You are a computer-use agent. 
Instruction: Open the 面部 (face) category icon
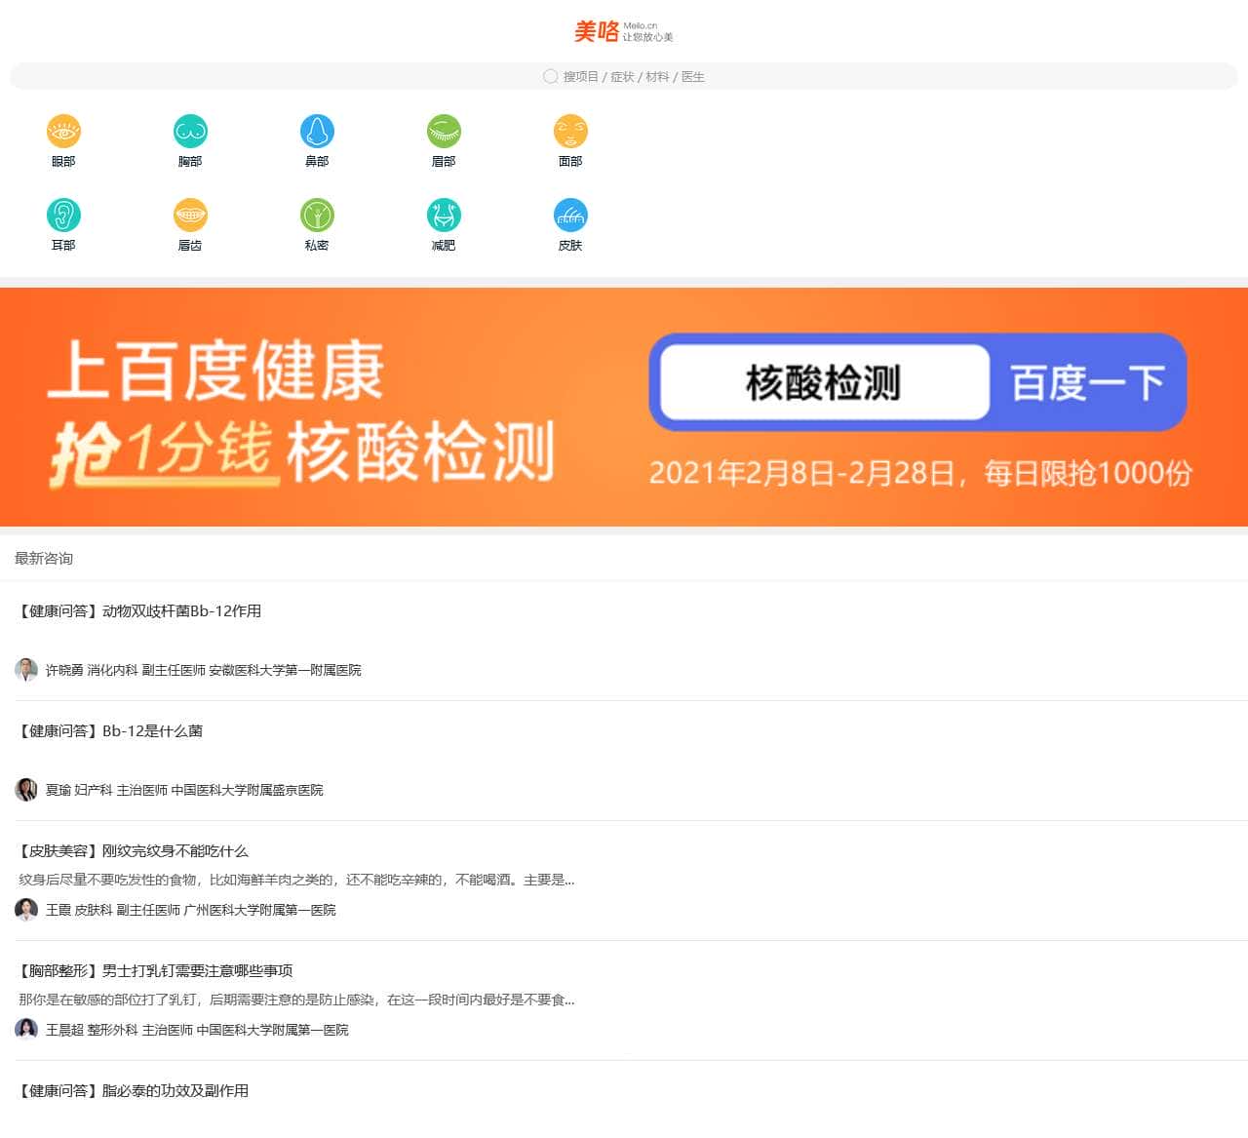[x=570, y=131]
